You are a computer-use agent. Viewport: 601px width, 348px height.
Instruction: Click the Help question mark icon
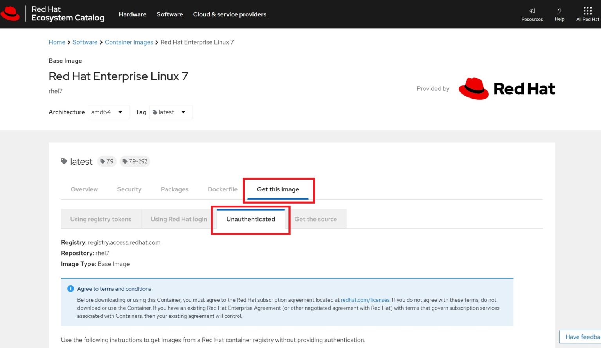coord(559,11)
